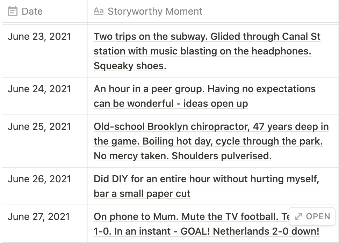Screen dimensions: 339x243
Task: Select the June 25, 2021 date cell
Action: pos(45,141)
